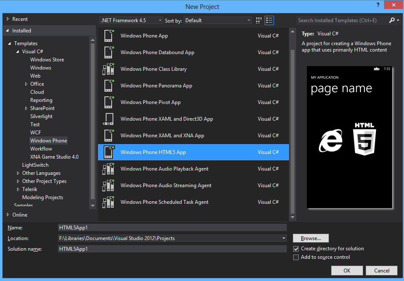Select the Silverlight template category

click(x=41, y=116)
